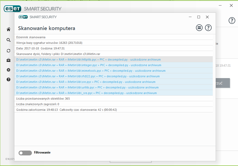Open the Home section in sidebar

[x=8, y=29]
